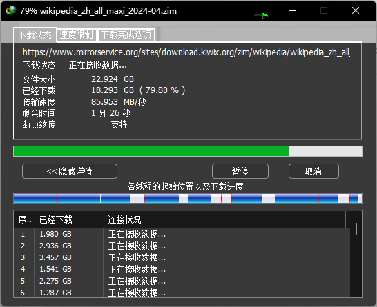
Task: Select the 下载状态 tab
Action: (35, 35)
